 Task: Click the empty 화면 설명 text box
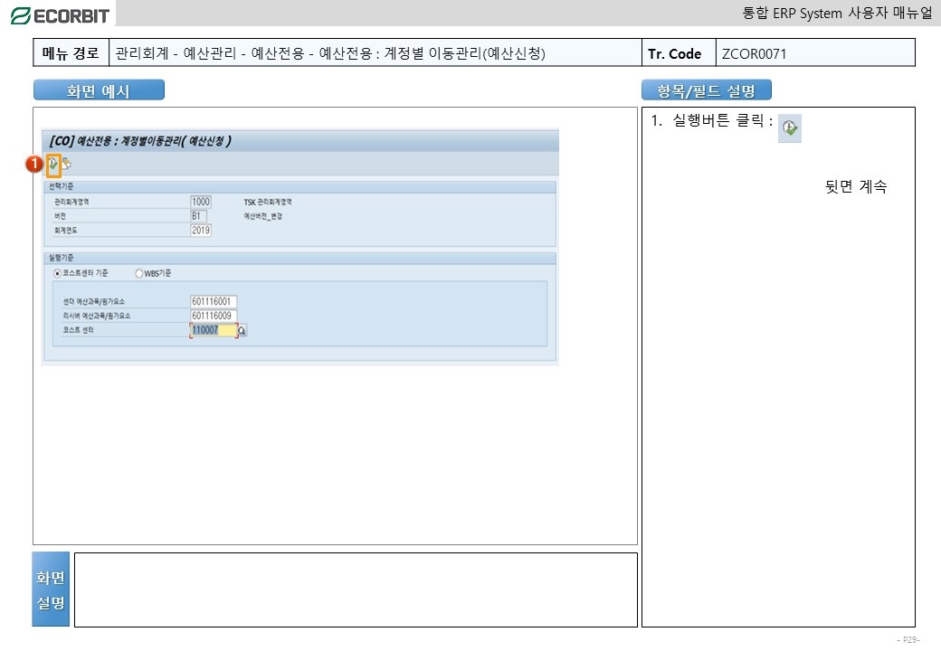355,590
